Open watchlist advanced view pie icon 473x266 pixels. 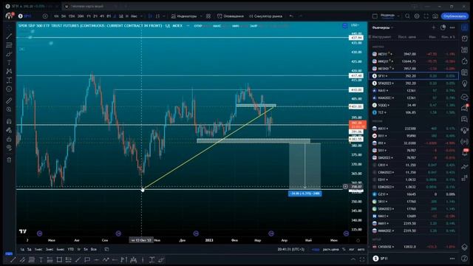pyautogui.click(x=443, y=27)
